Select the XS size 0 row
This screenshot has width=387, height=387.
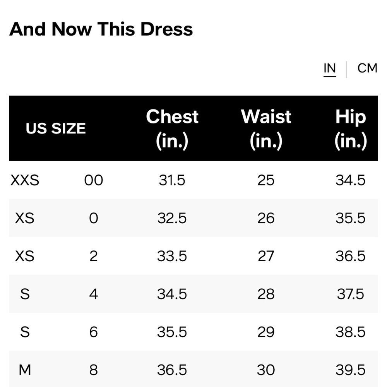pos(25,218)
